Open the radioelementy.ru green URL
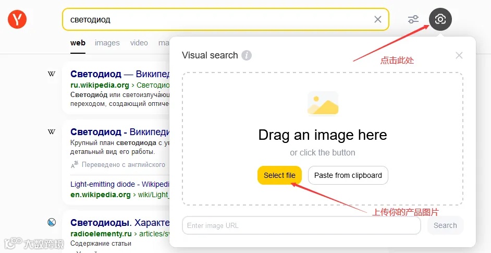The width and height of the screenshot is (491, 253). tap(101, 234)
